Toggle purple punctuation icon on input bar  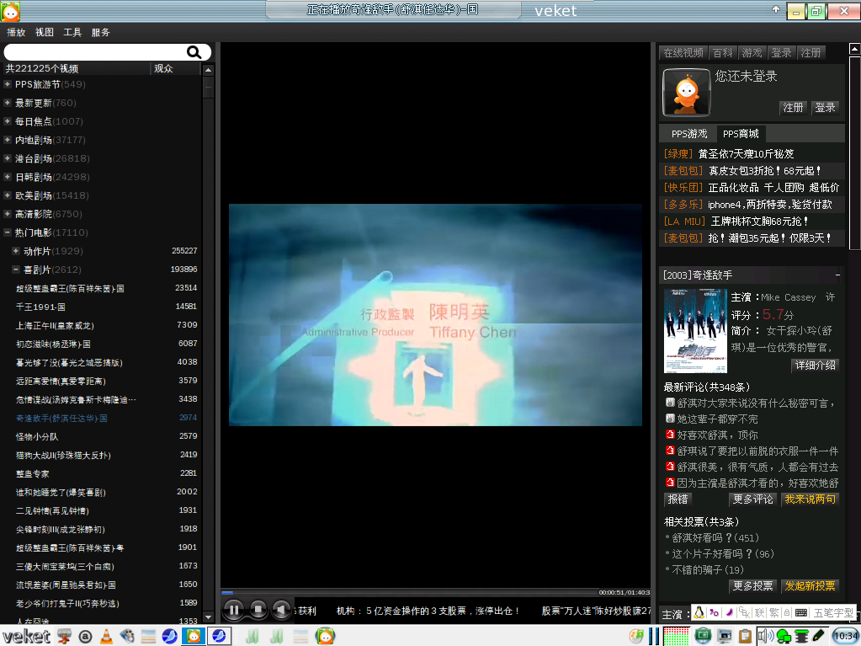click(715, 612)
